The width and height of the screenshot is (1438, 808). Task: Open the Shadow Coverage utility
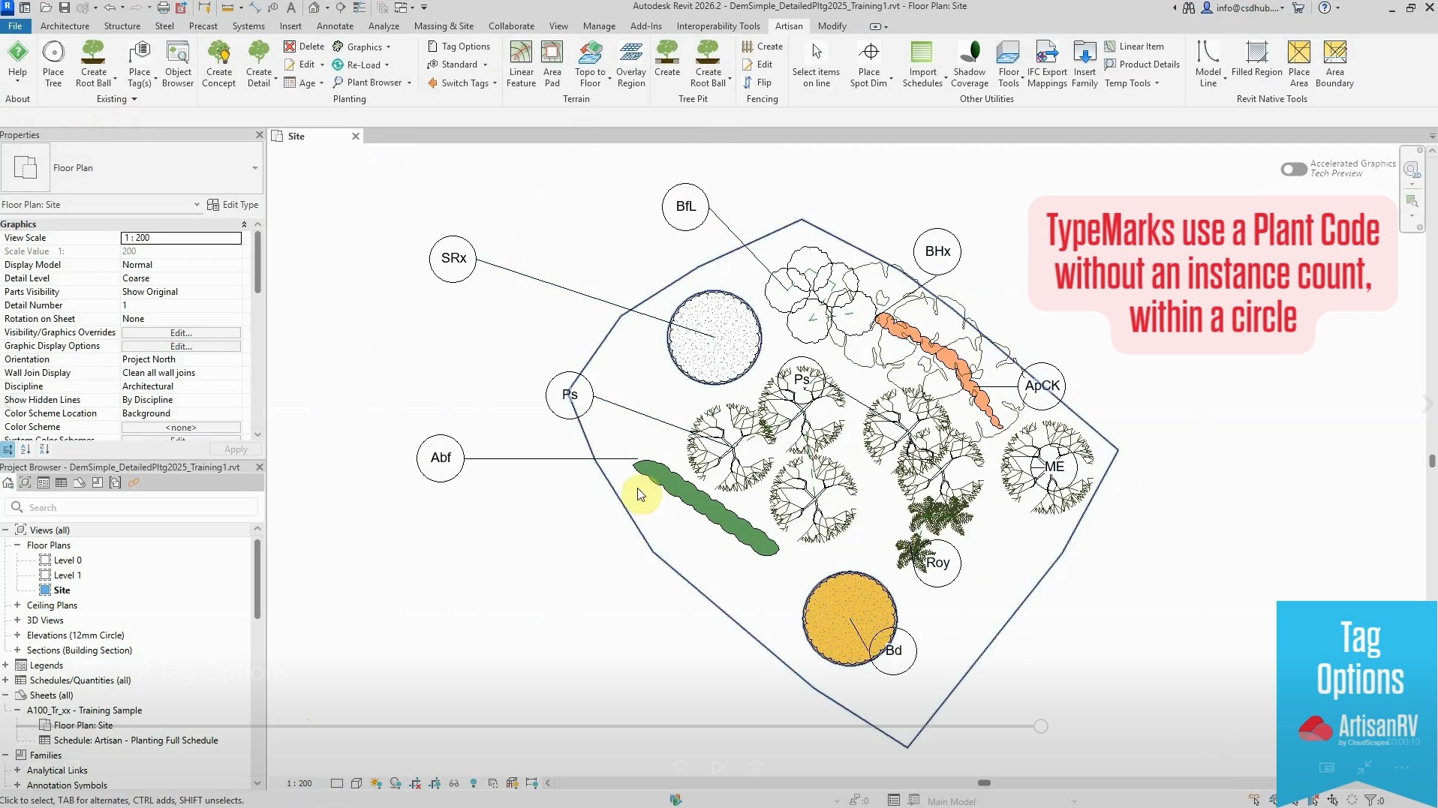969,54
